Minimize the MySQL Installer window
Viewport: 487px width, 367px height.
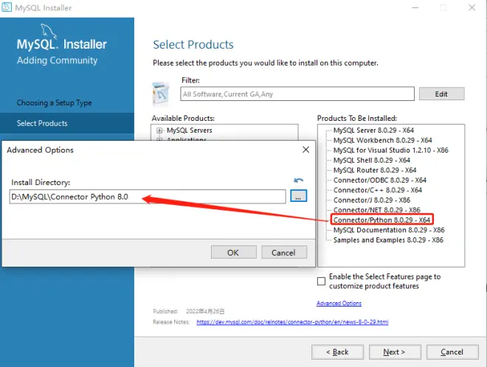pos(415,7)
